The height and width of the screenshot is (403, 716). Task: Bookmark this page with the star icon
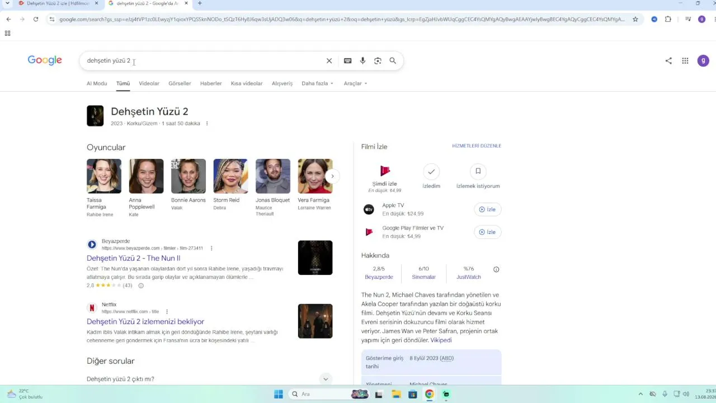635,19
